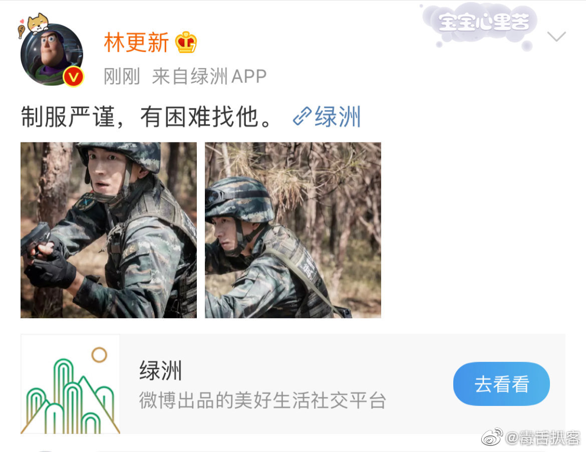Click the Weibo eye logo watermark

point(492,437)
